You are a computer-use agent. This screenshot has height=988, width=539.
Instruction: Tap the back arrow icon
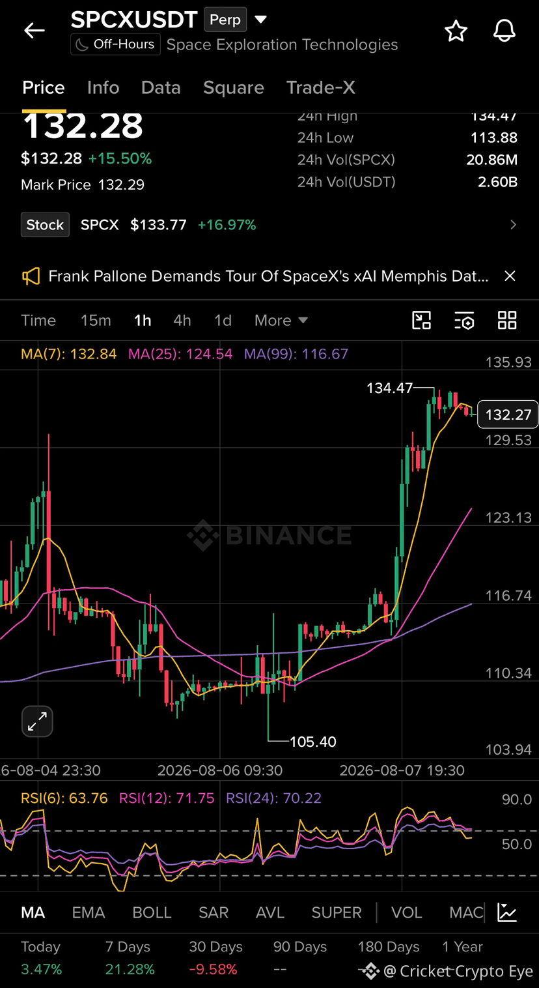coord(34,30)
